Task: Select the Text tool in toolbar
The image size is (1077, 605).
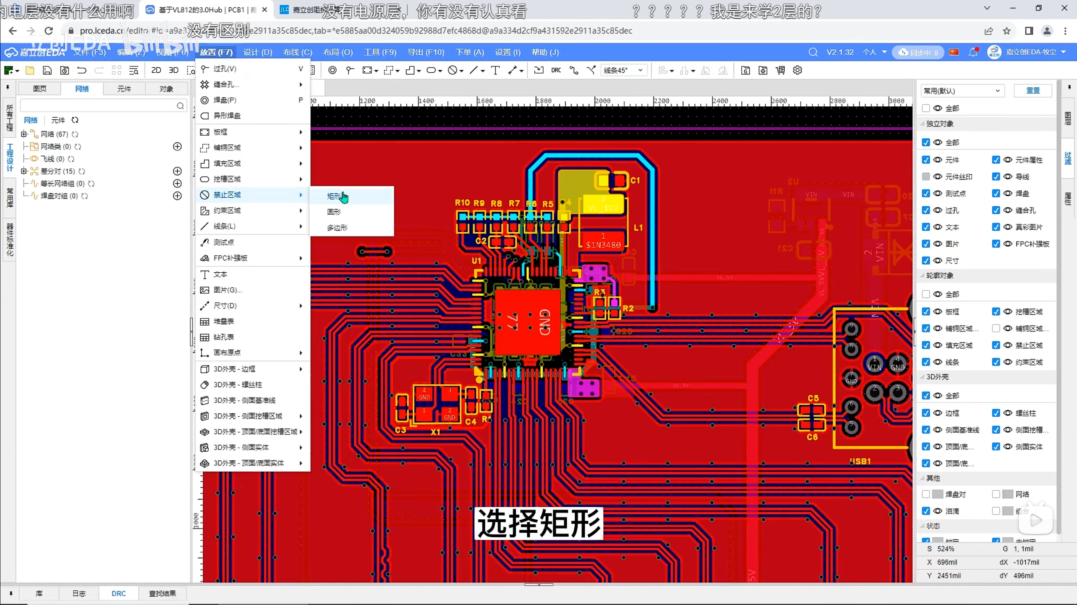Action: 495,70
